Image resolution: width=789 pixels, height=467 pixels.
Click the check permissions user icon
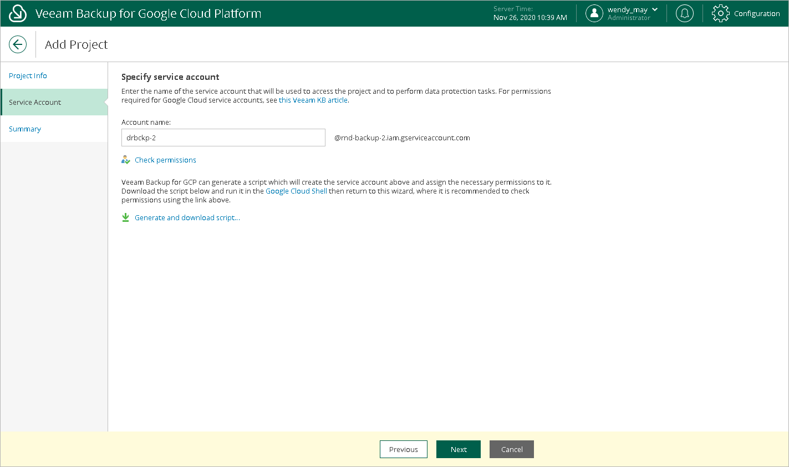(126, 160)
